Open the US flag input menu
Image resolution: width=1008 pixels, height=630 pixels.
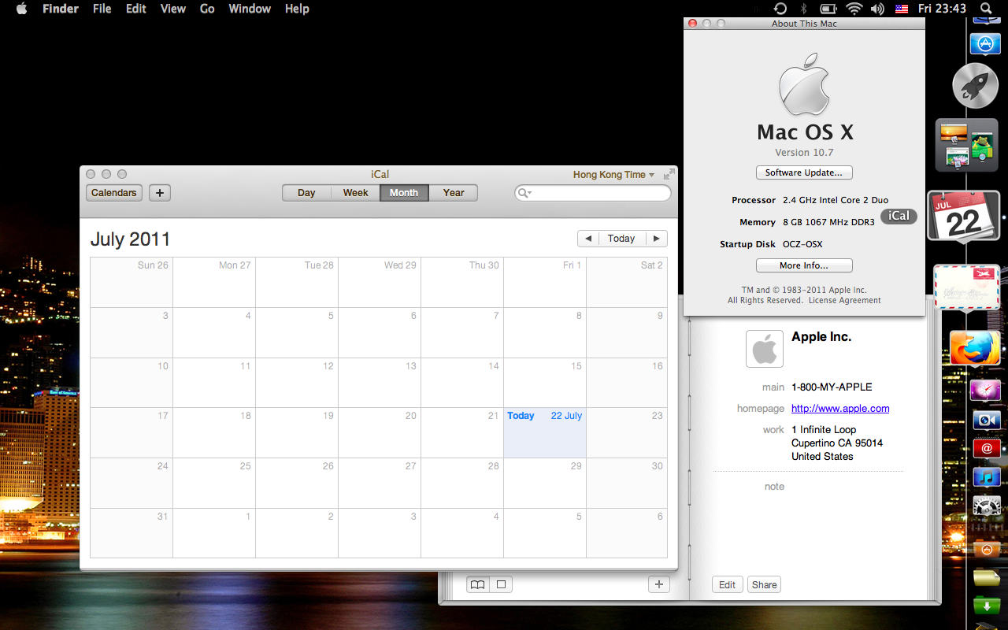(902, 9)
